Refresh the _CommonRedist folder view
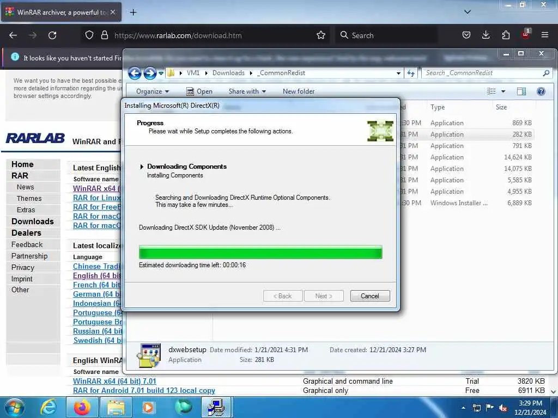Screen dimensions: 558x418 [x=411, y=73]
